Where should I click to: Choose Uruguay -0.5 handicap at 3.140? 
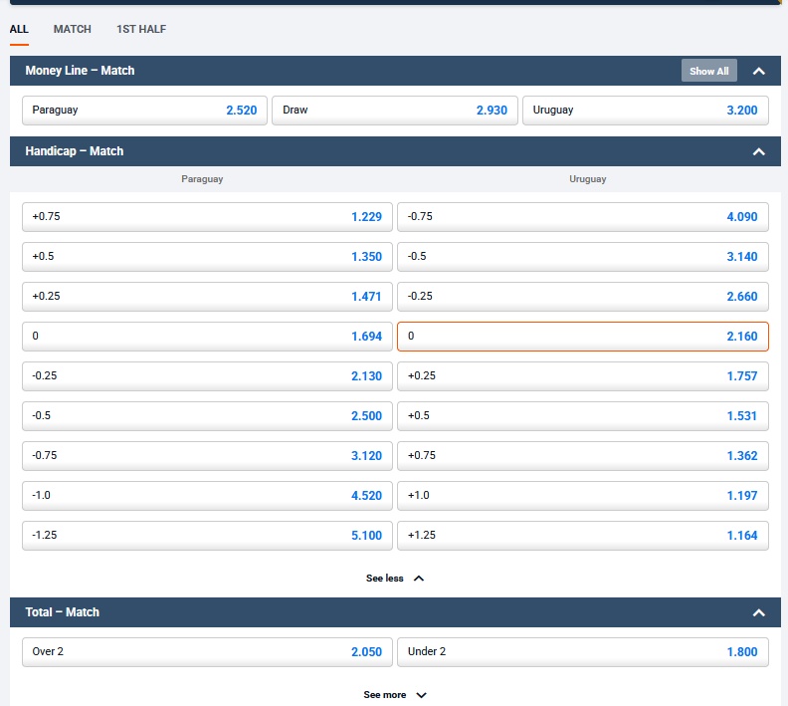pos(582,257)
